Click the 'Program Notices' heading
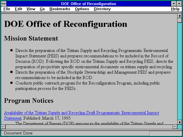 click(29, 100)
